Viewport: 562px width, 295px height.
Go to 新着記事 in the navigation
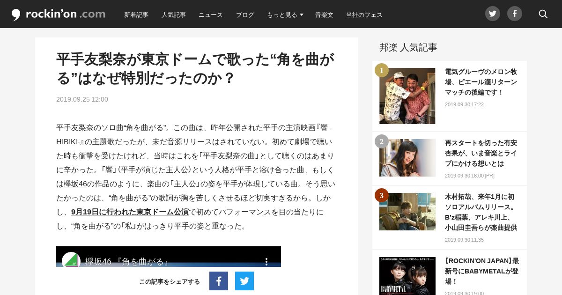coord(136,15)
